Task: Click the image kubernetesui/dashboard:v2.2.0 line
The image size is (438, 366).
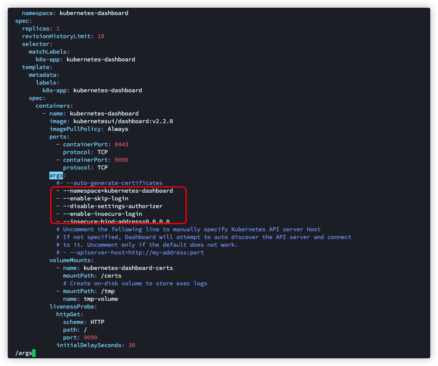Action: pyautogui.click(x=111, y=121)
